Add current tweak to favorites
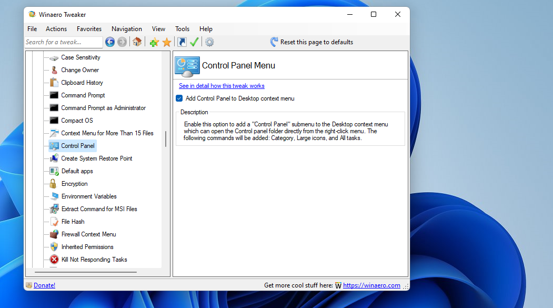 click(154, 42)
